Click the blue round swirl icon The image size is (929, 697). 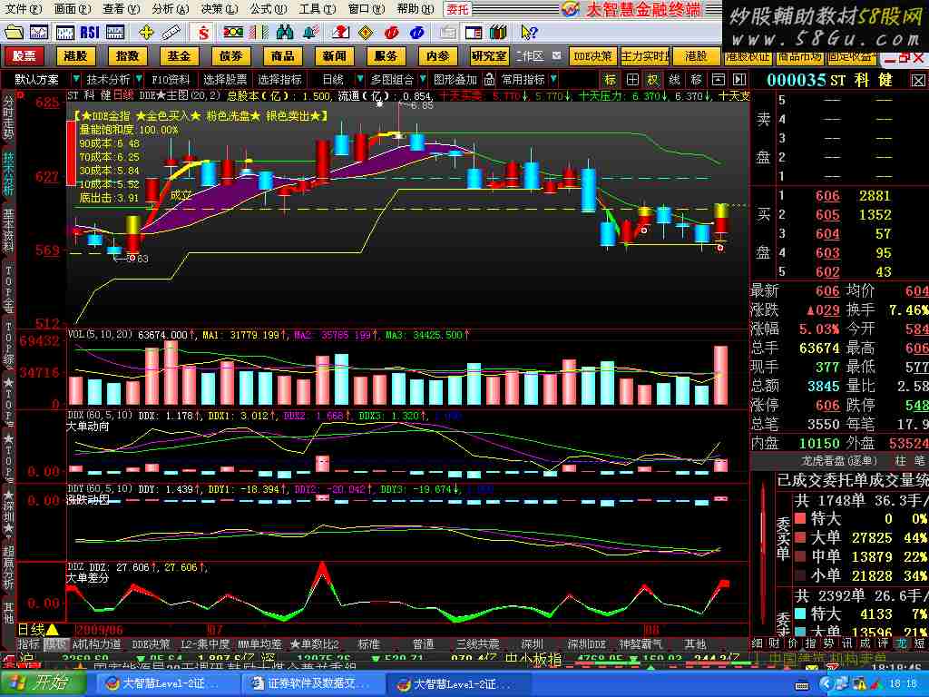[417, 32]
